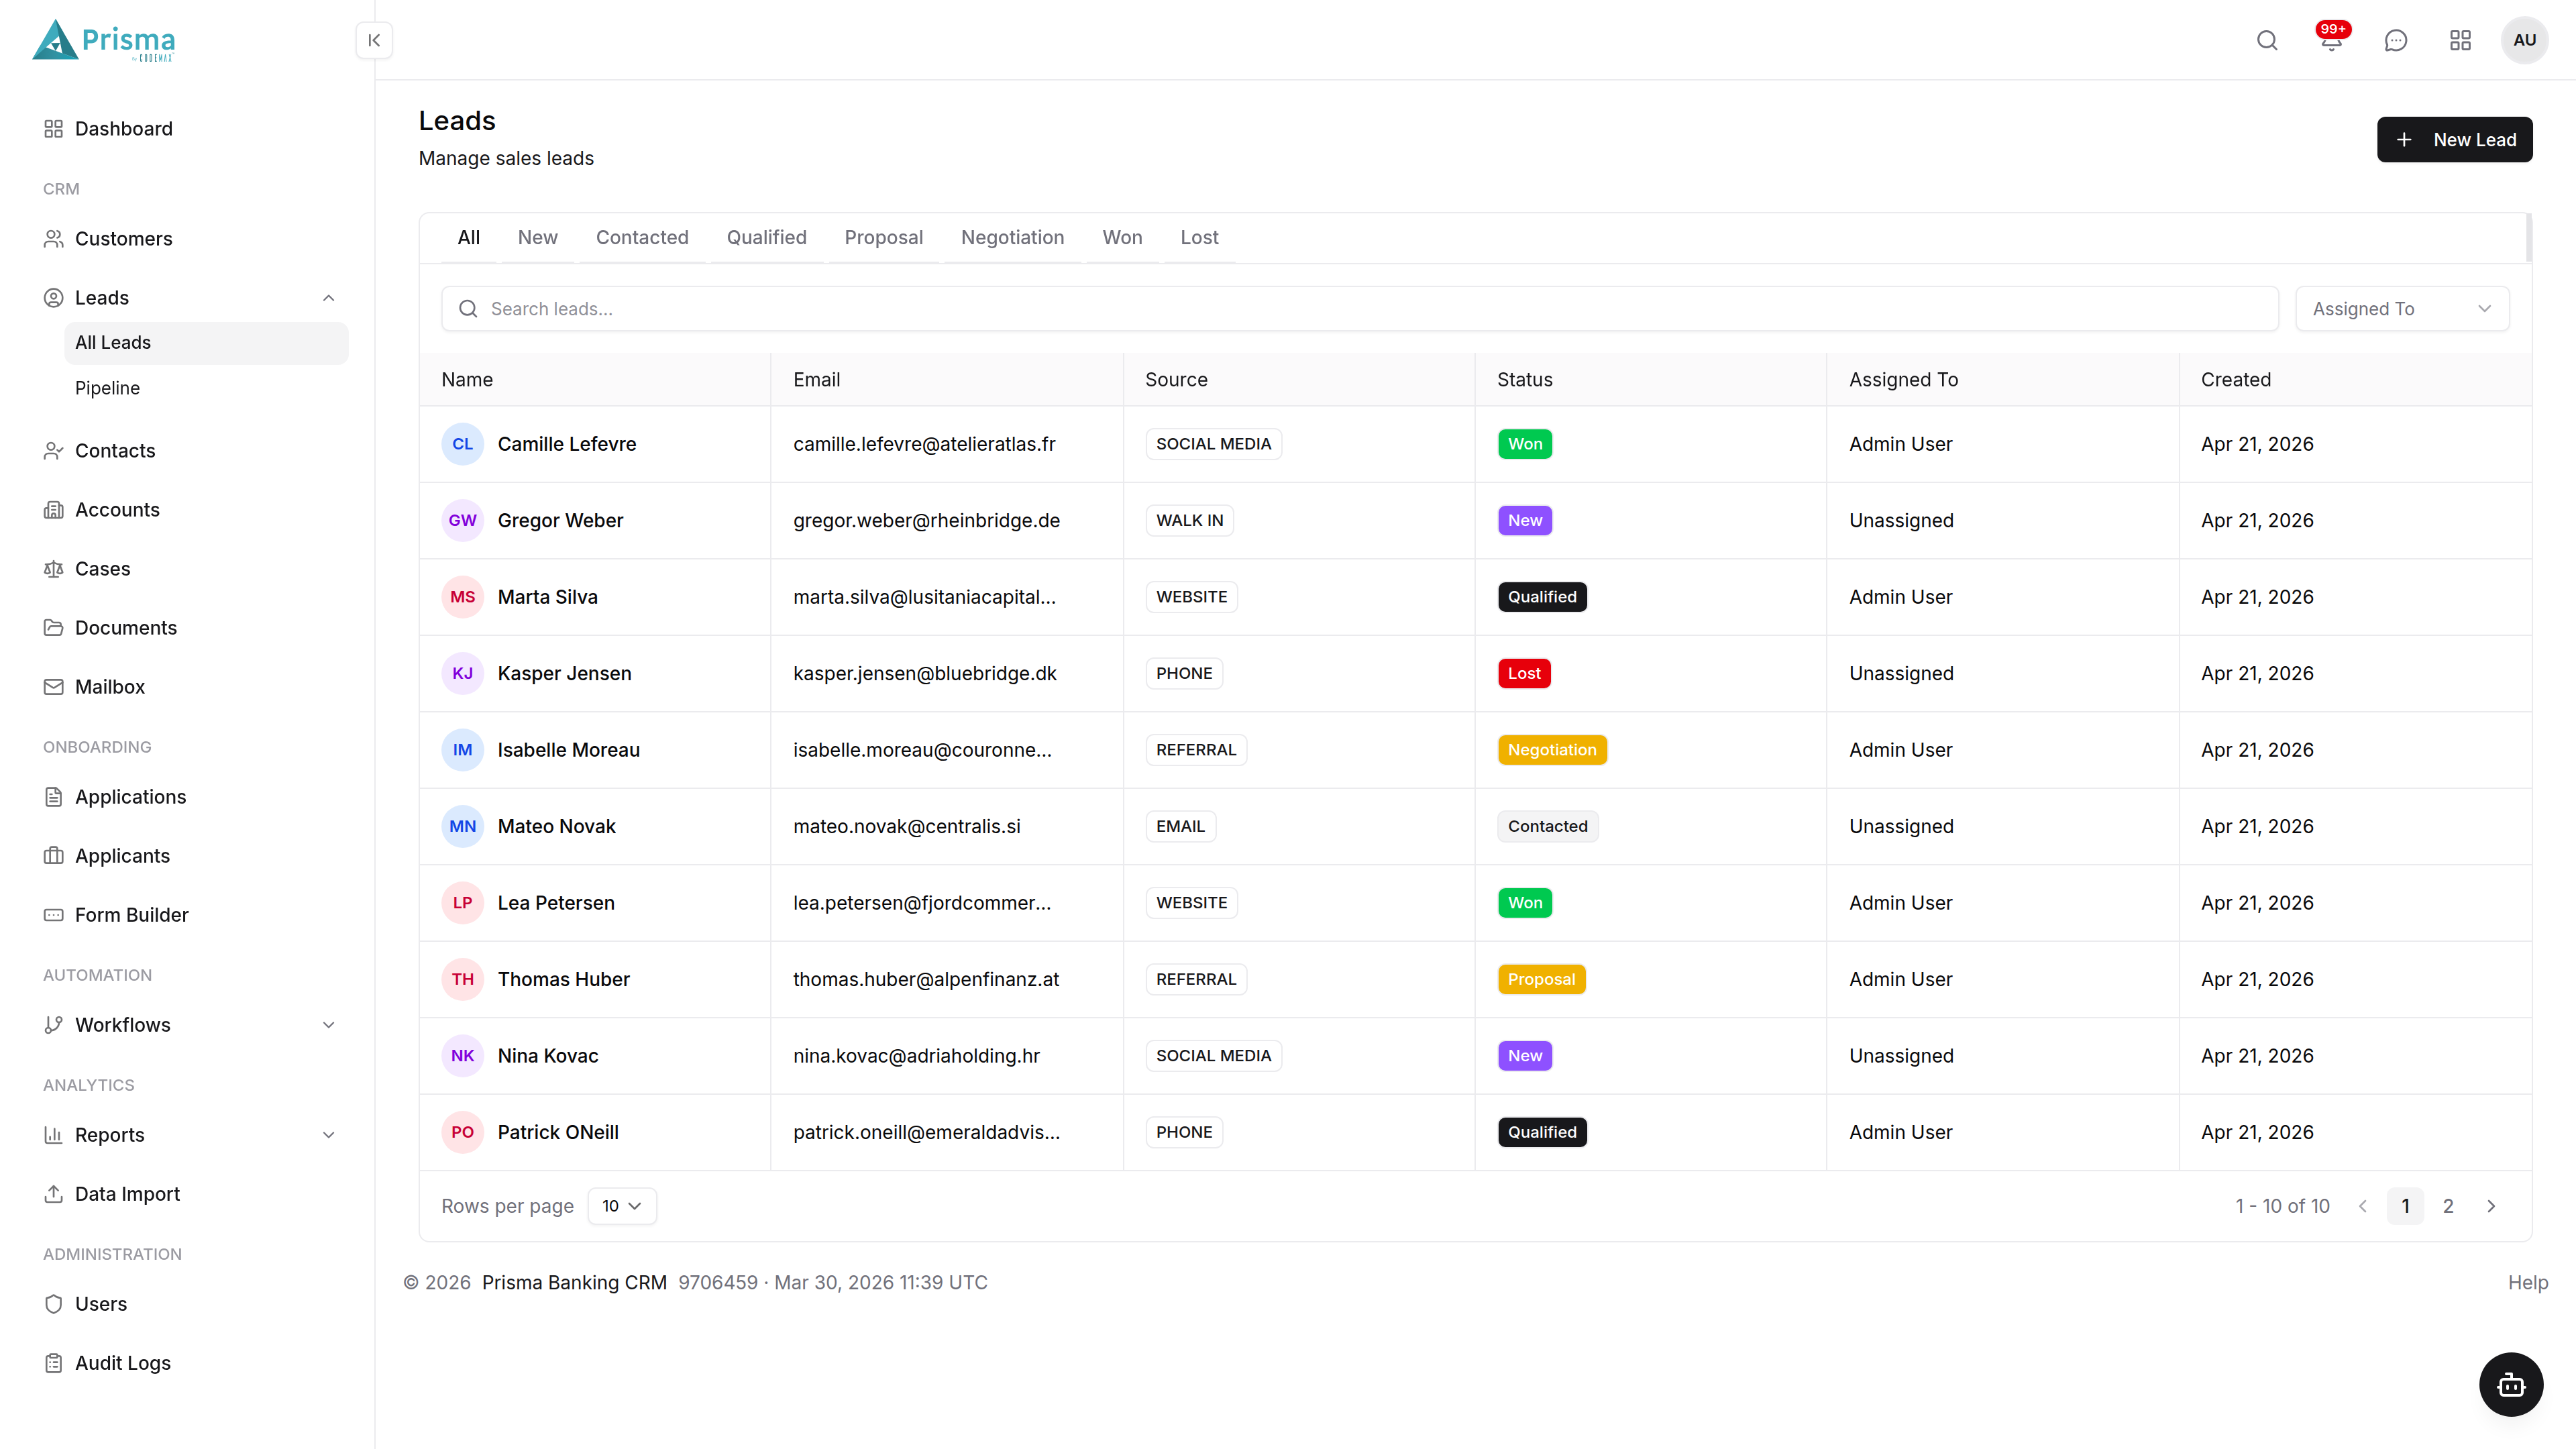Click Thomas Huber's Proposal status badge
The width and height of the screenshot is (2576, 1449).
click(x=1541, y=980)
